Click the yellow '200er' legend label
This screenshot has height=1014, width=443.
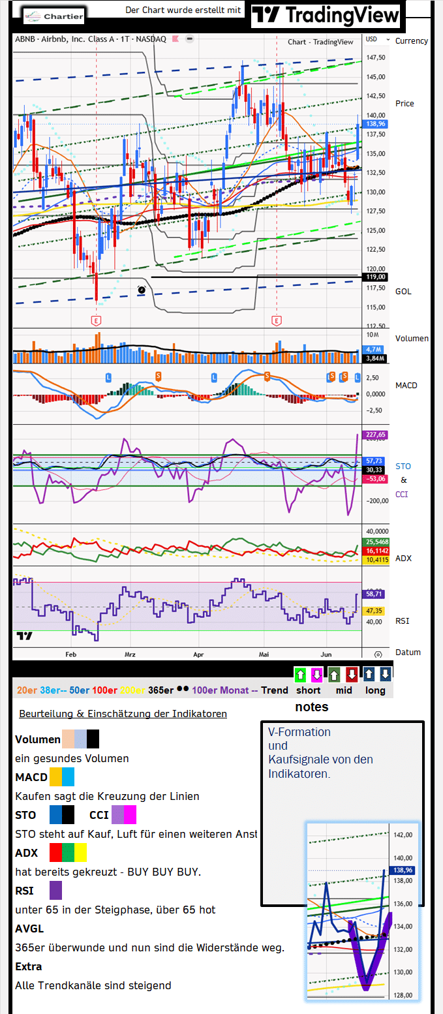pyautogui.click(x=133, y=690)
